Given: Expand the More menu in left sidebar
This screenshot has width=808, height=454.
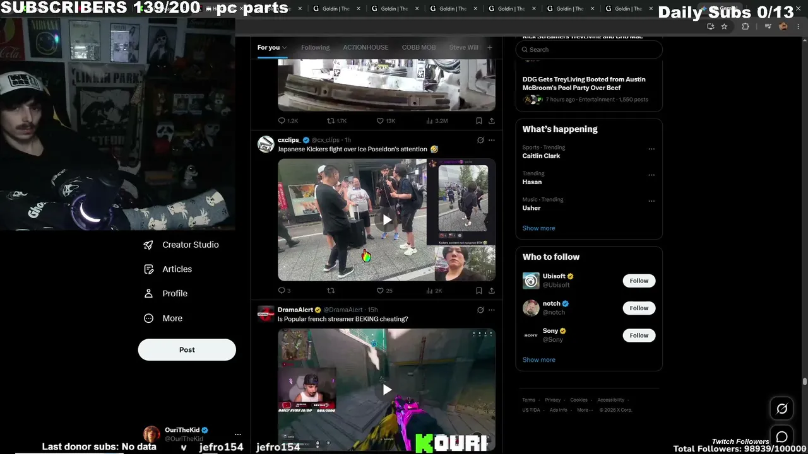Looking at the screenshot, I should (163, 318).
